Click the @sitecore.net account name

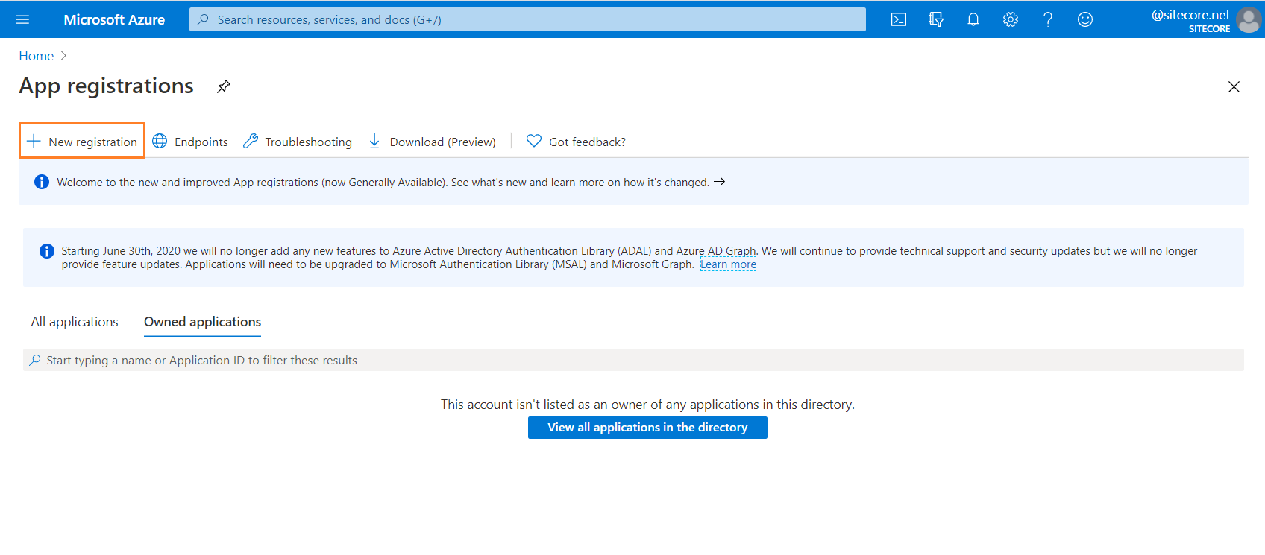coord(1190,15)
